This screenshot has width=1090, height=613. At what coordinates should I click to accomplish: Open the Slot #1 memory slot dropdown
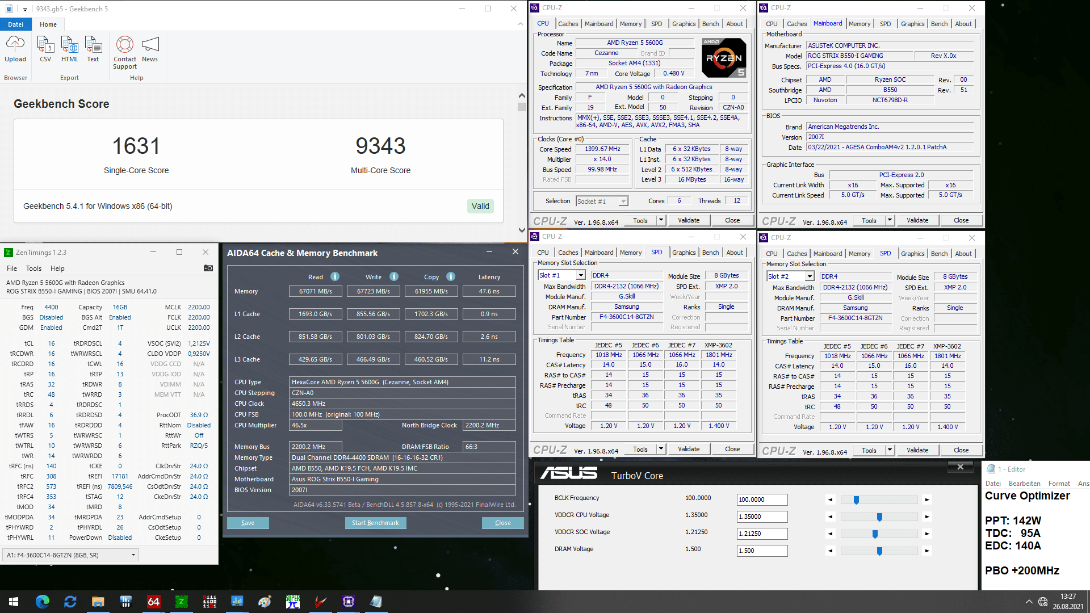click(x=581, y=275)
